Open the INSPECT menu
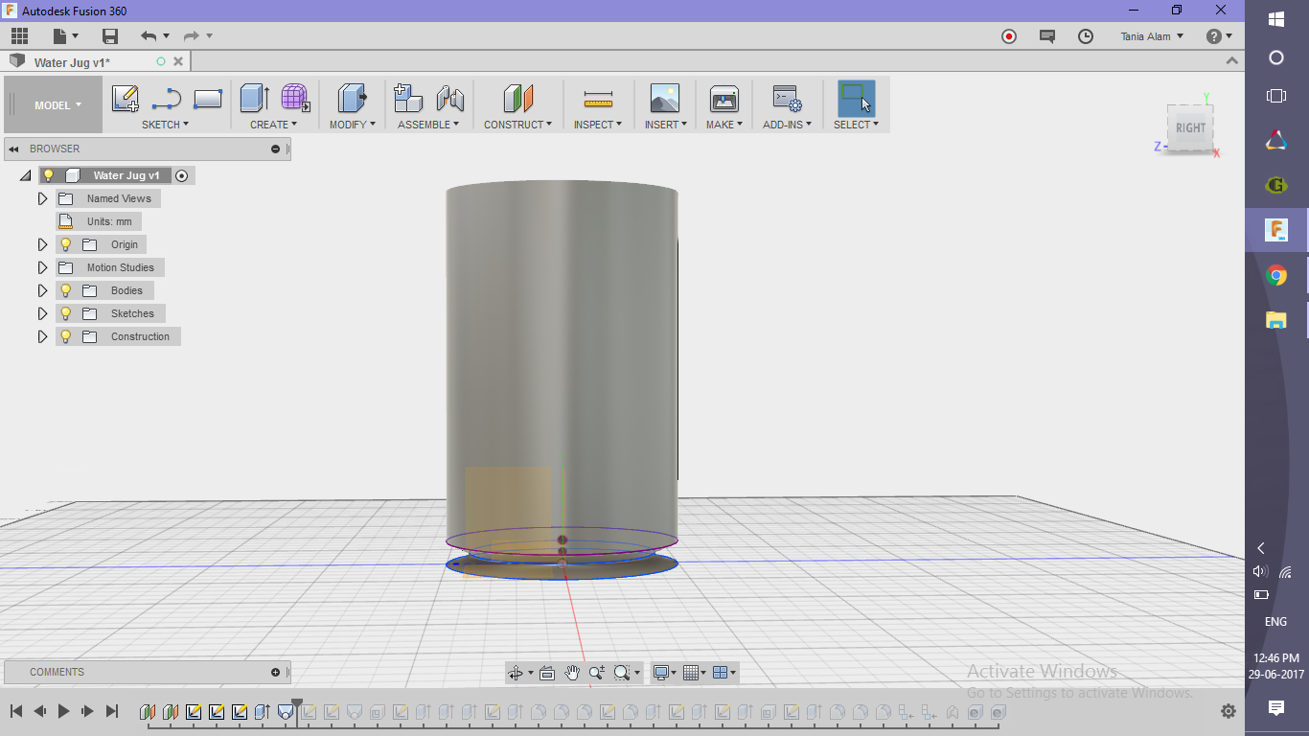This screenshot has width=1309, height=736. coord(598,125)
